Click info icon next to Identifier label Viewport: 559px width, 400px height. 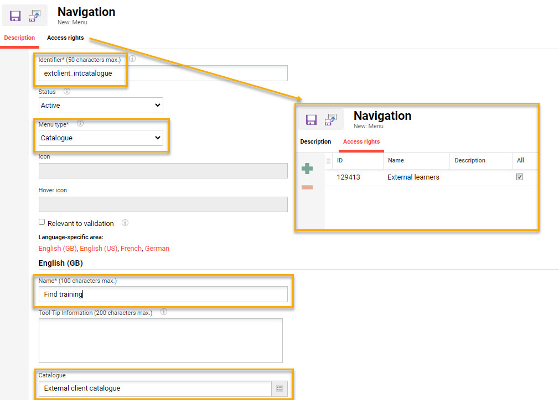coord(132,59)
